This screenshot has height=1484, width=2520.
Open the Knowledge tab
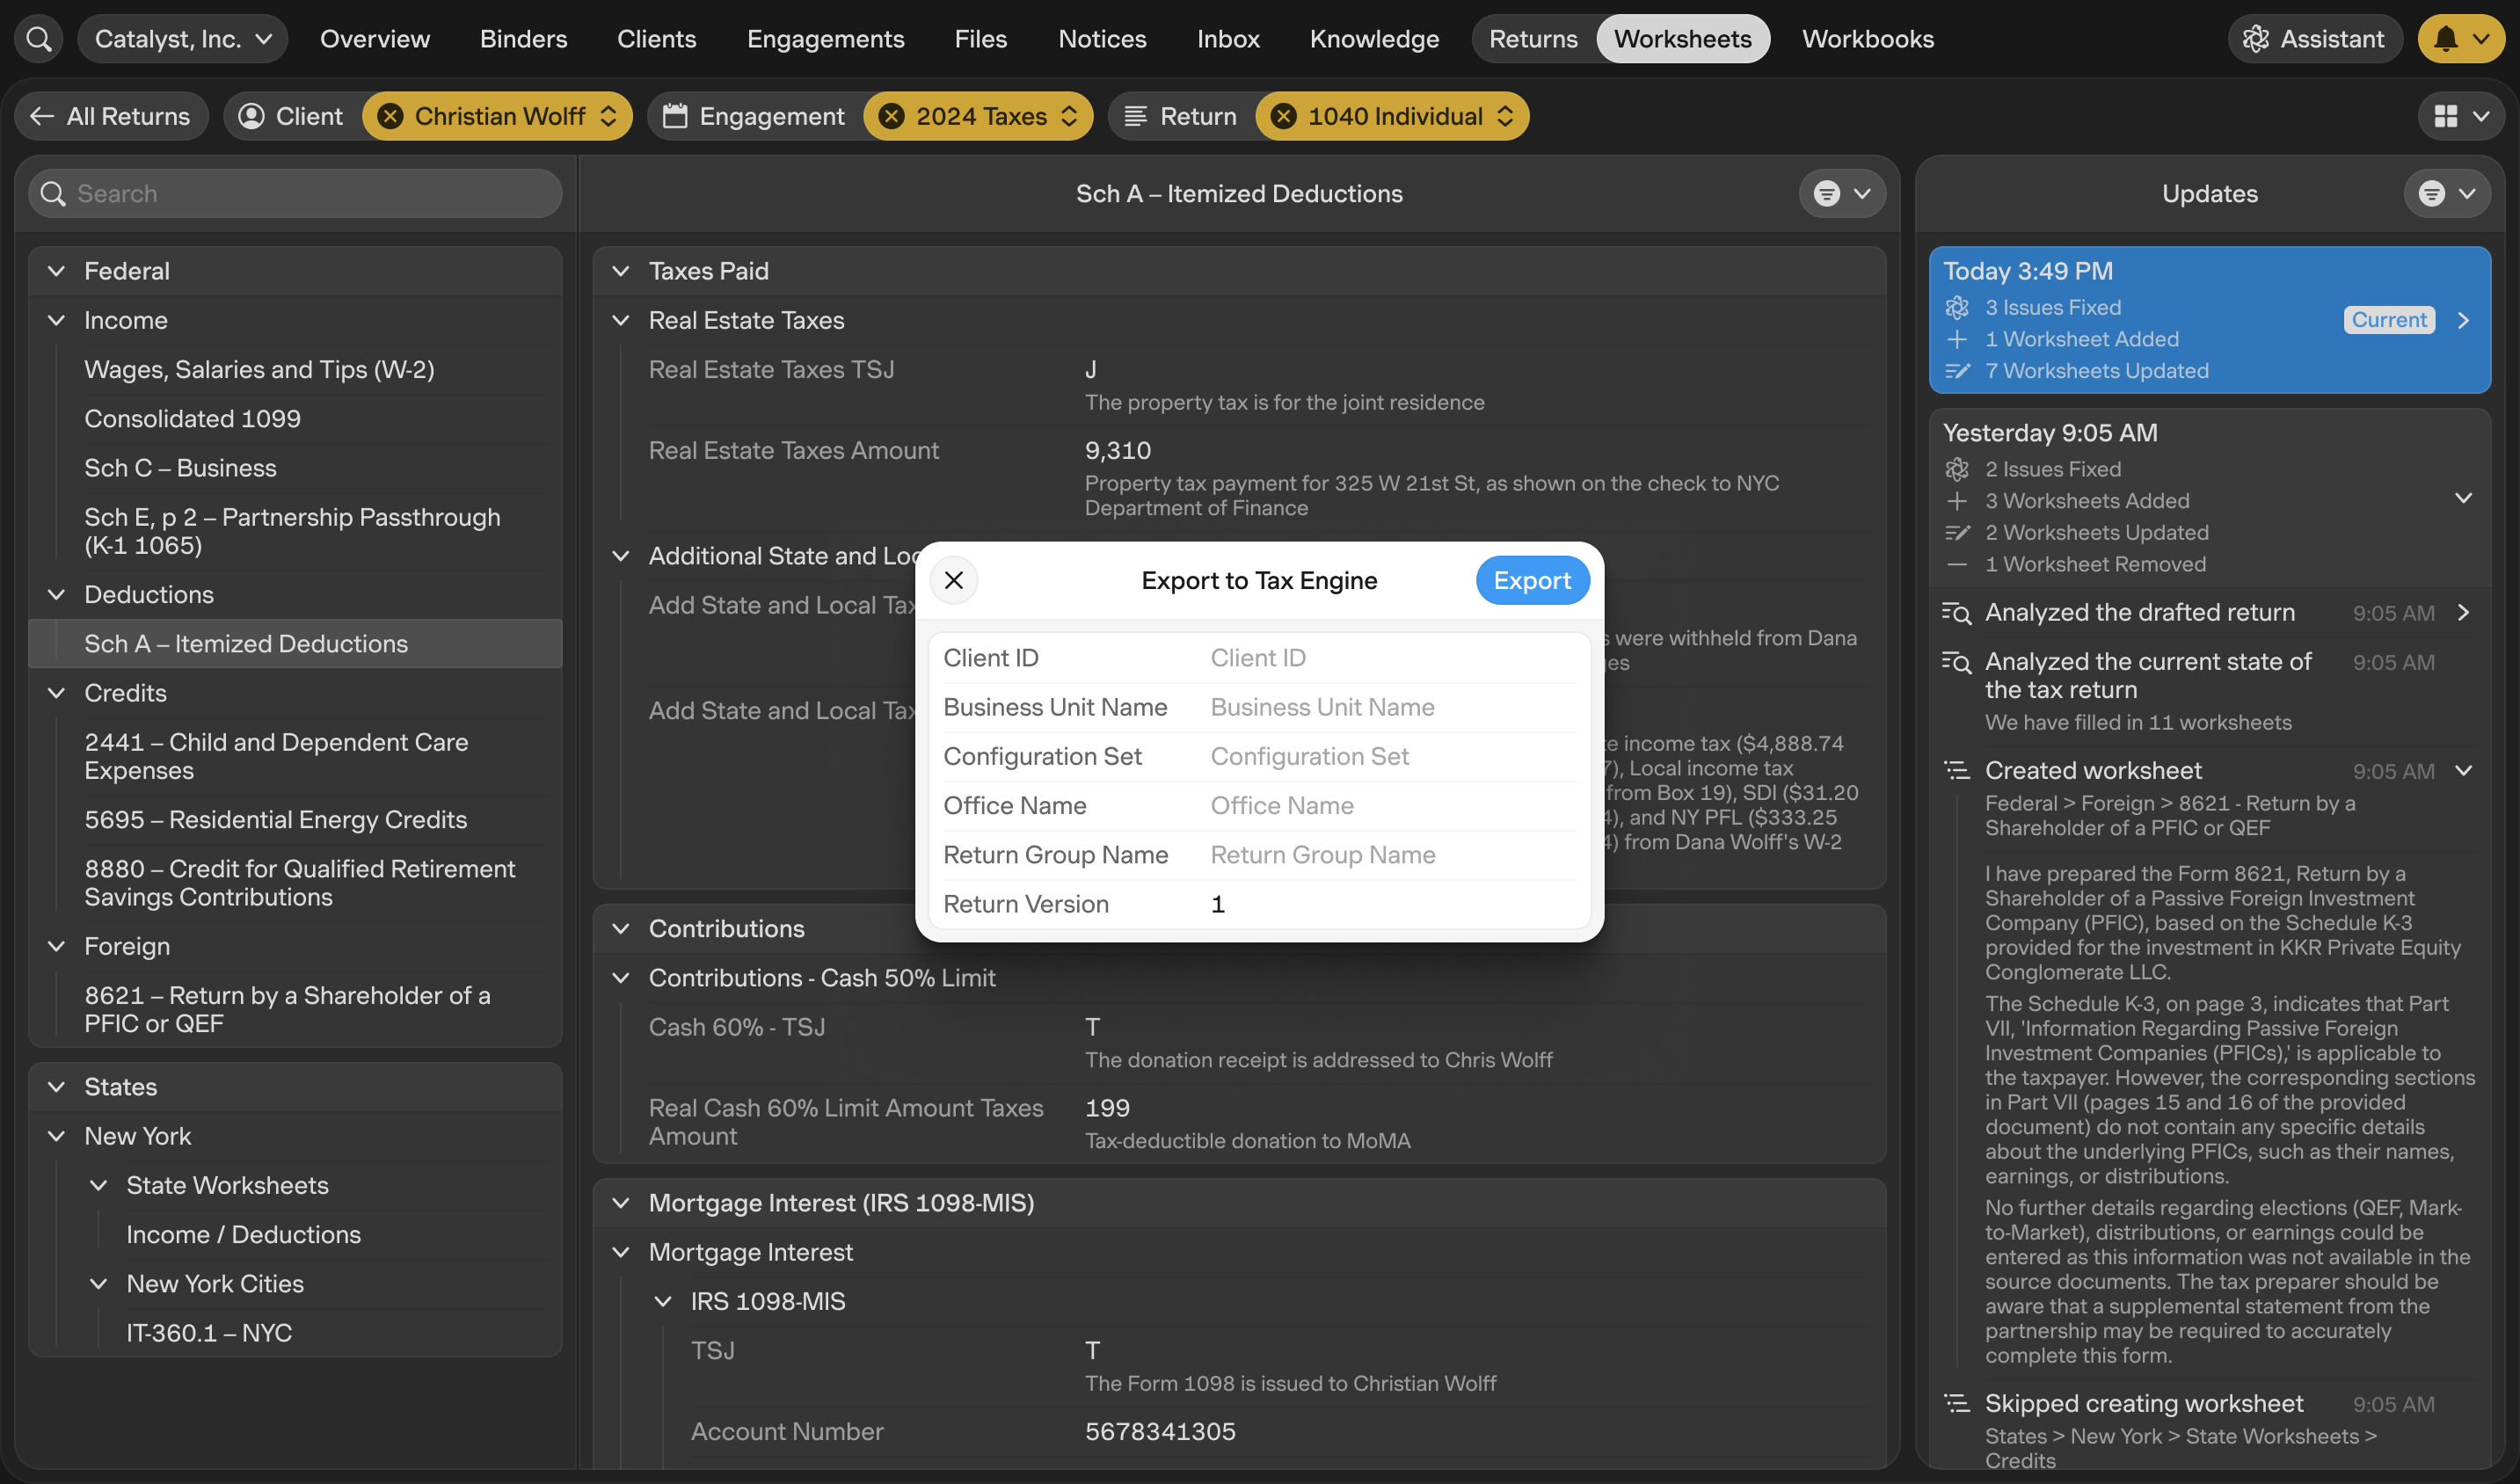[1374, 39]
